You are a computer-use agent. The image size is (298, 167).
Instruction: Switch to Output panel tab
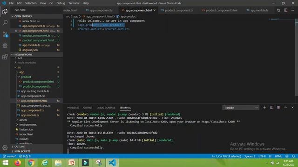click(x=88, y=108)
